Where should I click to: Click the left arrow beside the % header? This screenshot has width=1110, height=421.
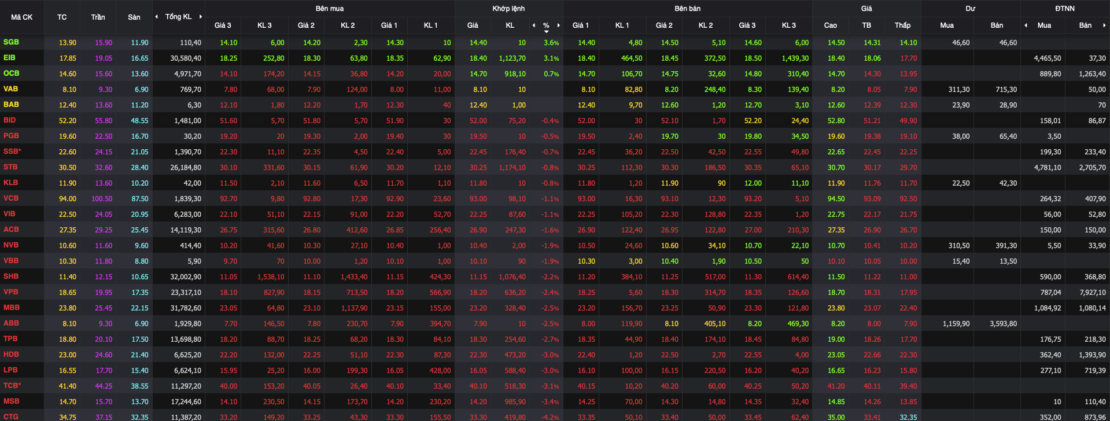coord(534,25)
